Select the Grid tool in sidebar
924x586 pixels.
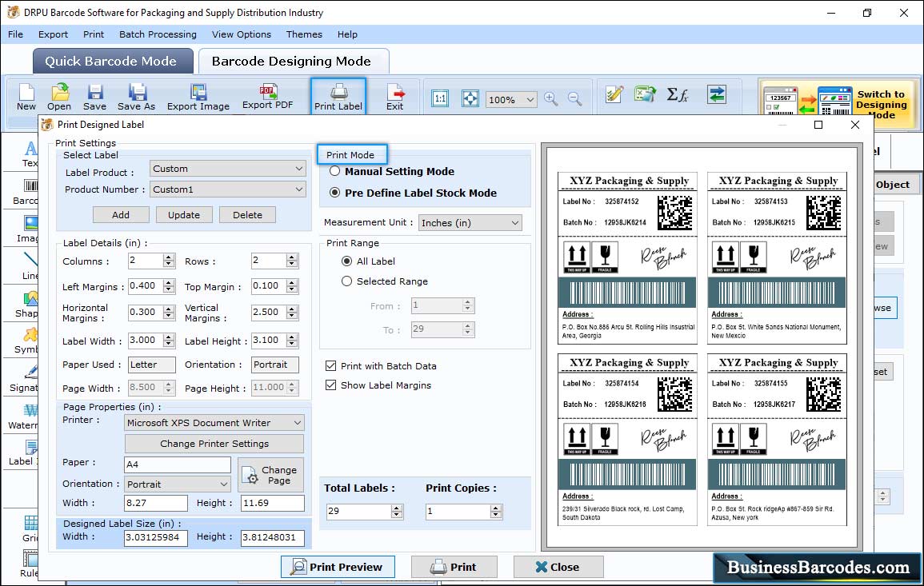(30, 529)
